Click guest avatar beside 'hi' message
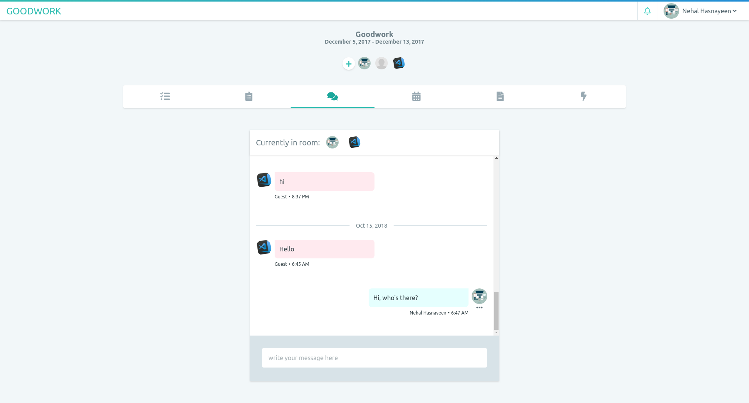The image size is (749, 403). (264, 180)
